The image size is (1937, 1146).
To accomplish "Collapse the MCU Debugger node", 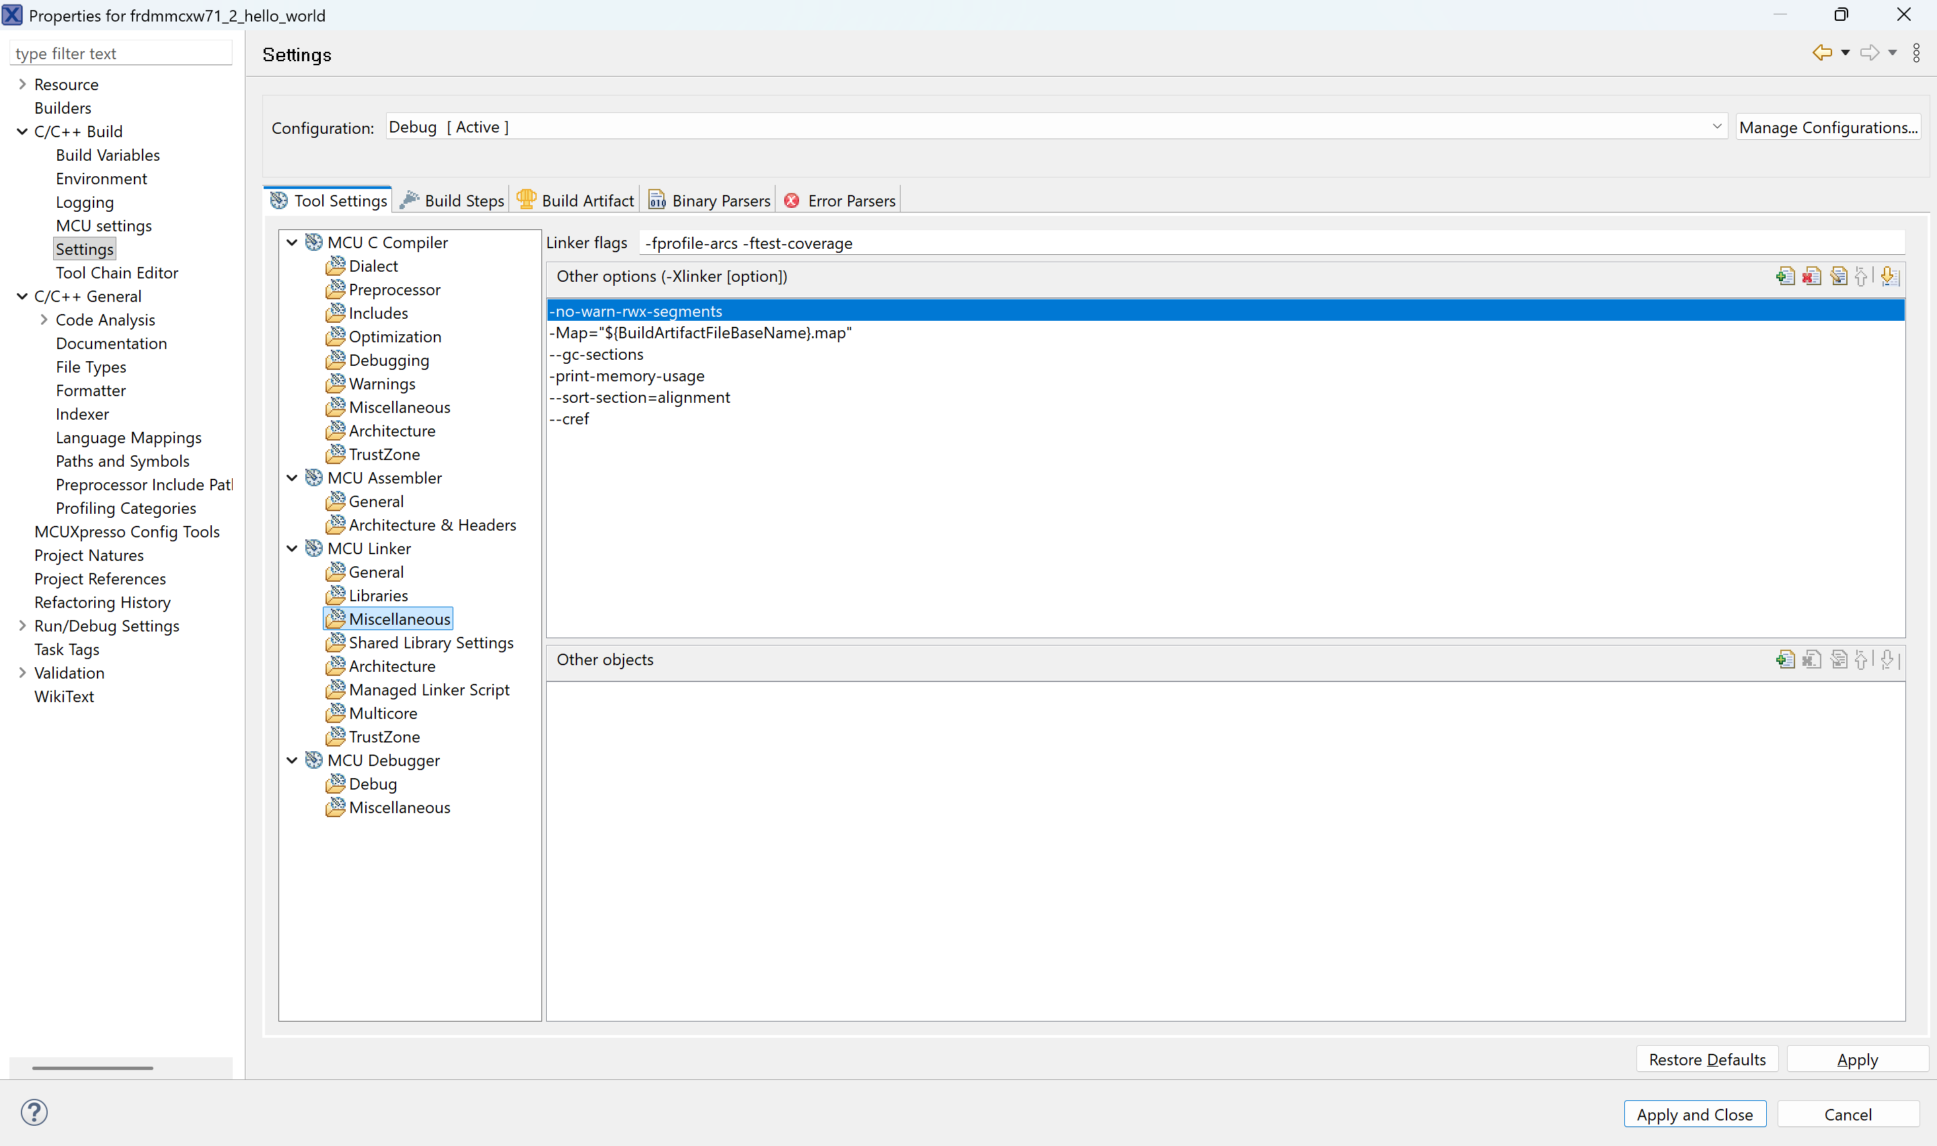I will pos(292,761).
